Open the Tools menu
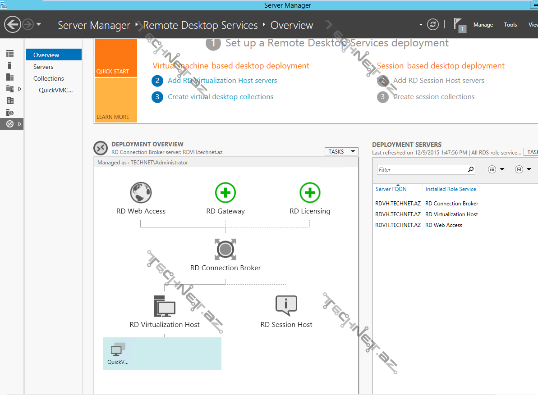The height and width of the screenshot is (395, 538). pos(510,25)
